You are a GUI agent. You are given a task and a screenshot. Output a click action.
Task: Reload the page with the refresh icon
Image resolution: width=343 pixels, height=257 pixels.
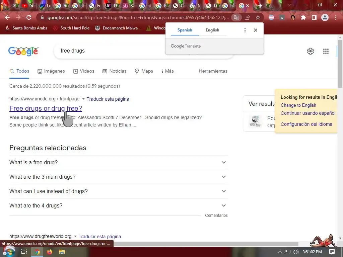(29, 17)
